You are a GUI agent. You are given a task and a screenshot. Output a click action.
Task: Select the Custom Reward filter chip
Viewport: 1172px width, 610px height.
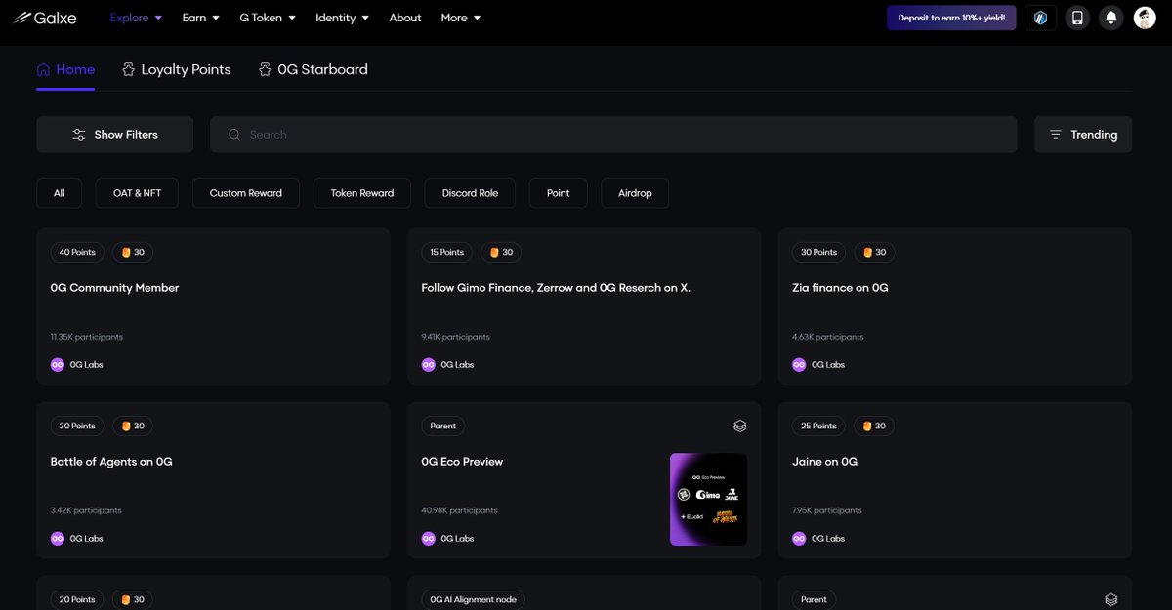(x=246, y=193)
